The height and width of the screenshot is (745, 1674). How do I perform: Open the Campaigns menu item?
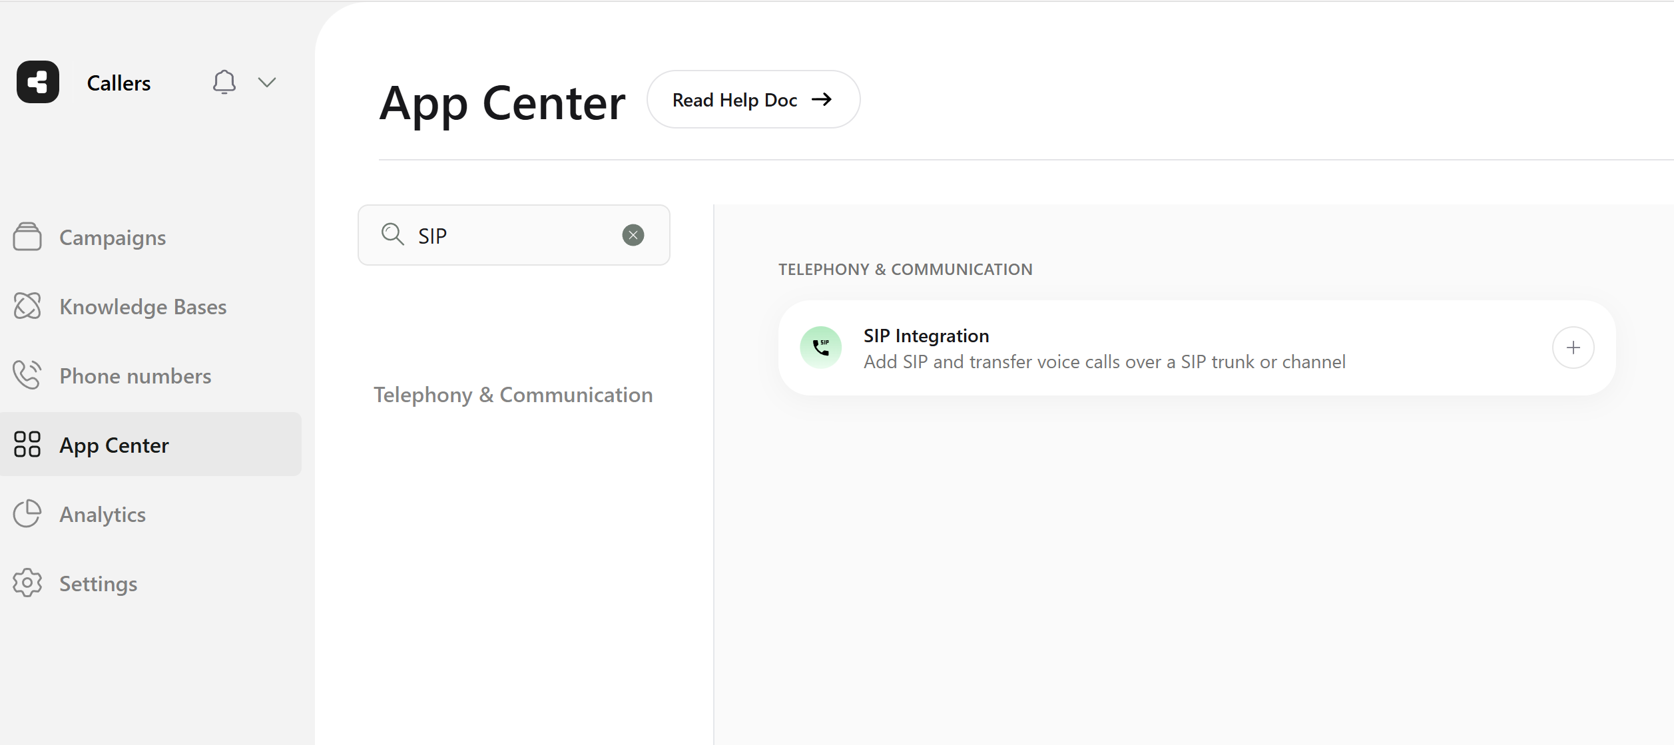coord(113,238)
